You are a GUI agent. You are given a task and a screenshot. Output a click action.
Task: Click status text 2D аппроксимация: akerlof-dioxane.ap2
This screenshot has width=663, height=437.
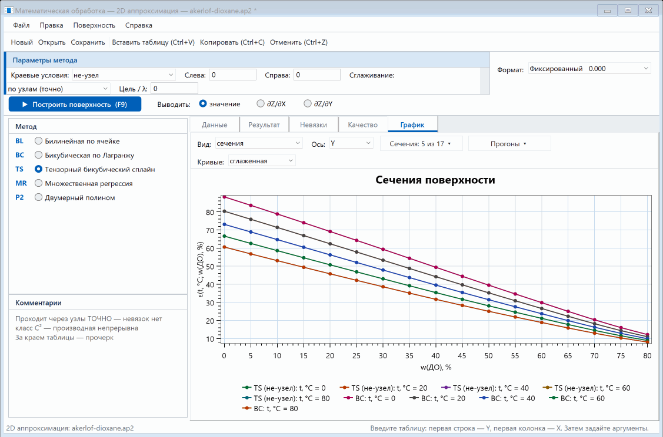70,428
